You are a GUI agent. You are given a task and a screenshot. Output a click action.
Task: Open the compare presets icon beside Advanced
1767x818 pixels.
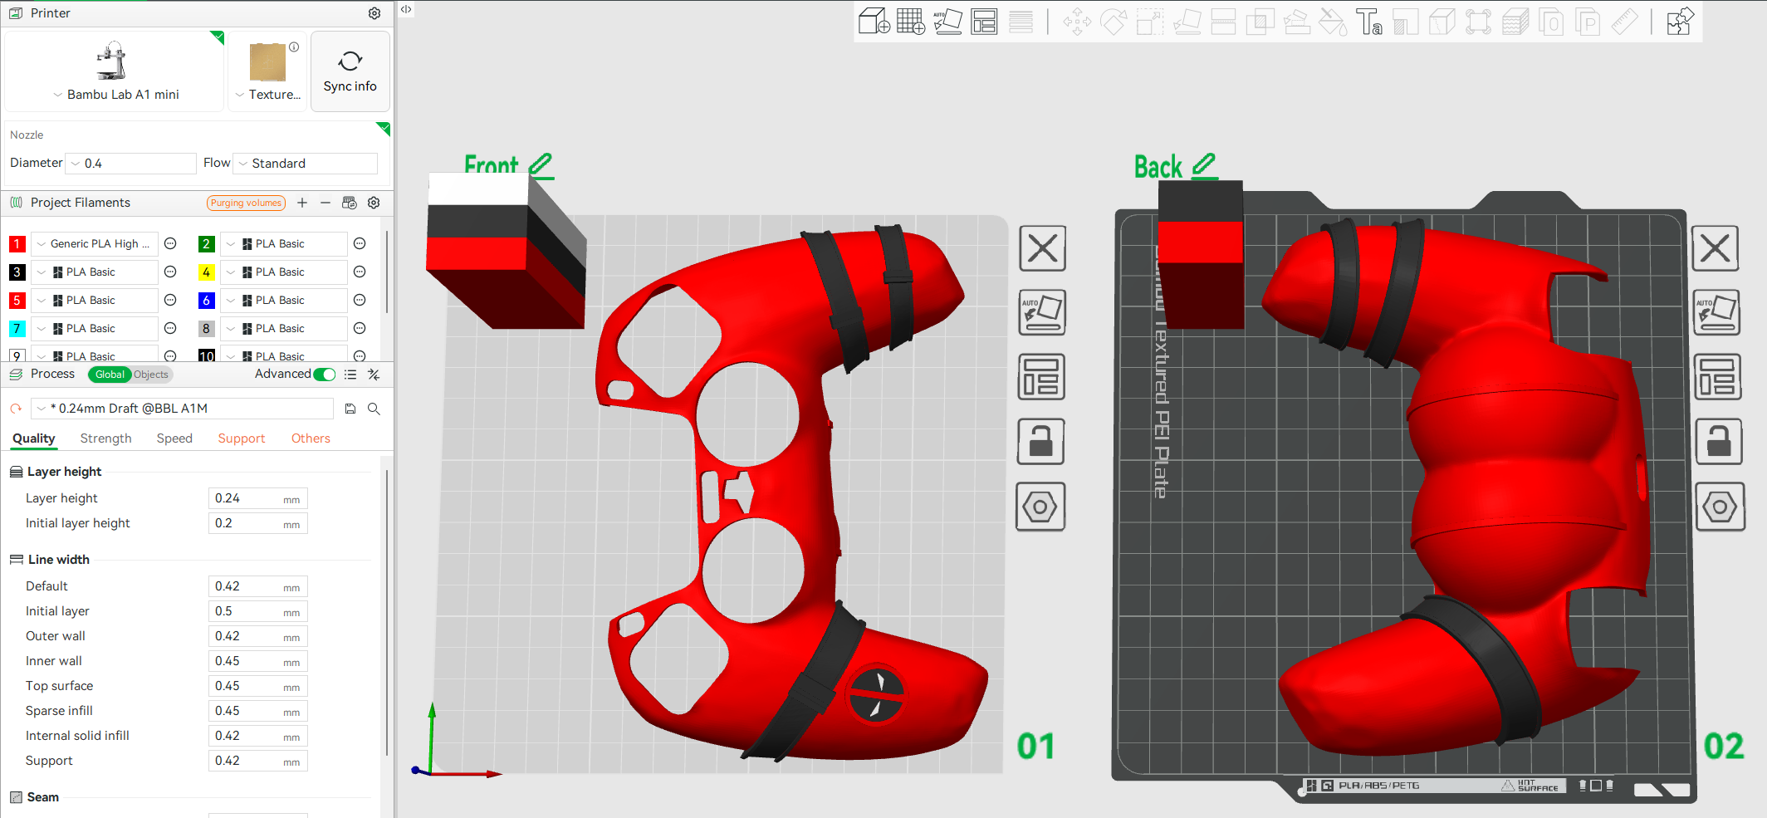pyautogui.click(x=374, y=375)
